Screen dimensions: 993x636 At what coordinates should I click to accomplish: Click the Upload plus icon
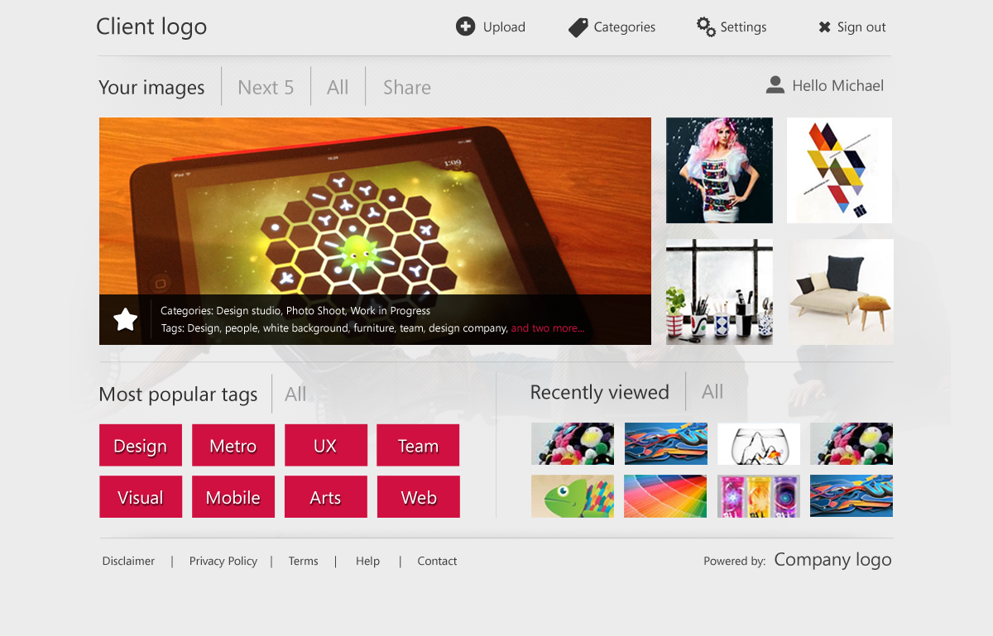point(466,26)
